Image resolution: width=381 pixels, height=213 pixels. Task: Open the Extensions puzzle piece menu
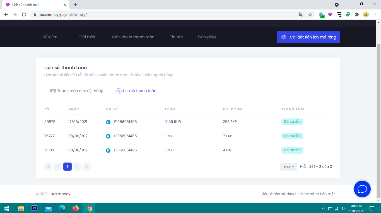tap(357, 14)
